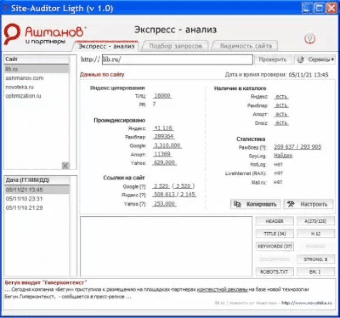
Task: Click the H 12 button
Action: pyautogui.click(x=316, y=234)
